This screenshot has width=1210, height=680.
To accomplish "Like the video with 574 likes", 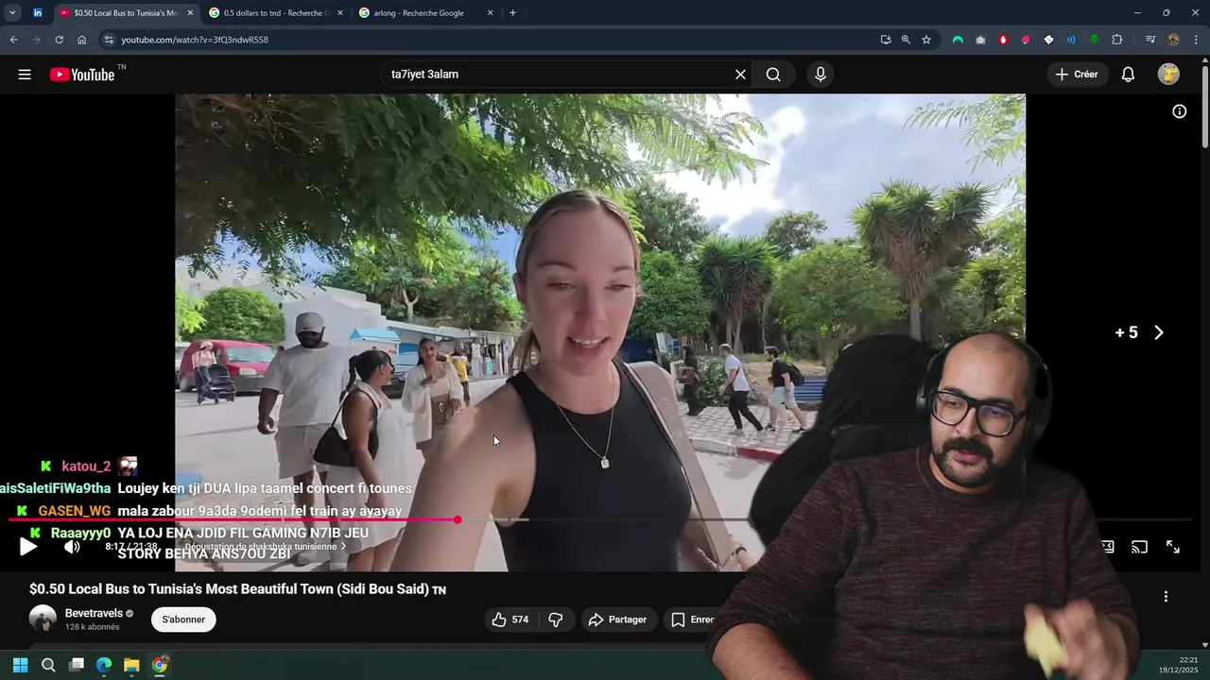I will point(509,620).
